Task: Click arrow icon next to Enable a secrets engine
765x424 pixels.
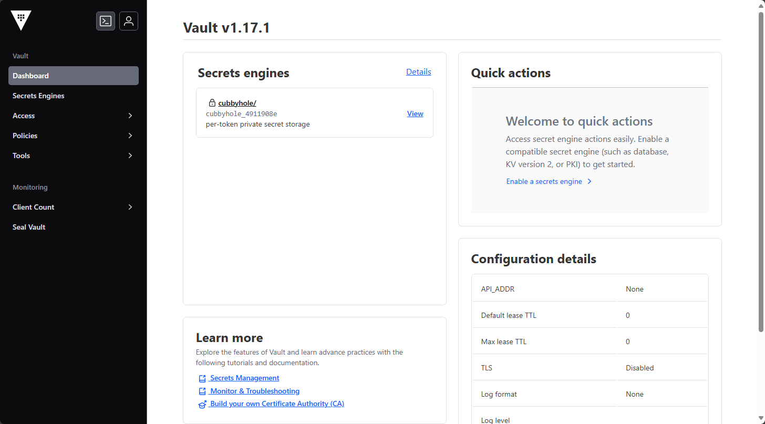Action: point(590,181)
